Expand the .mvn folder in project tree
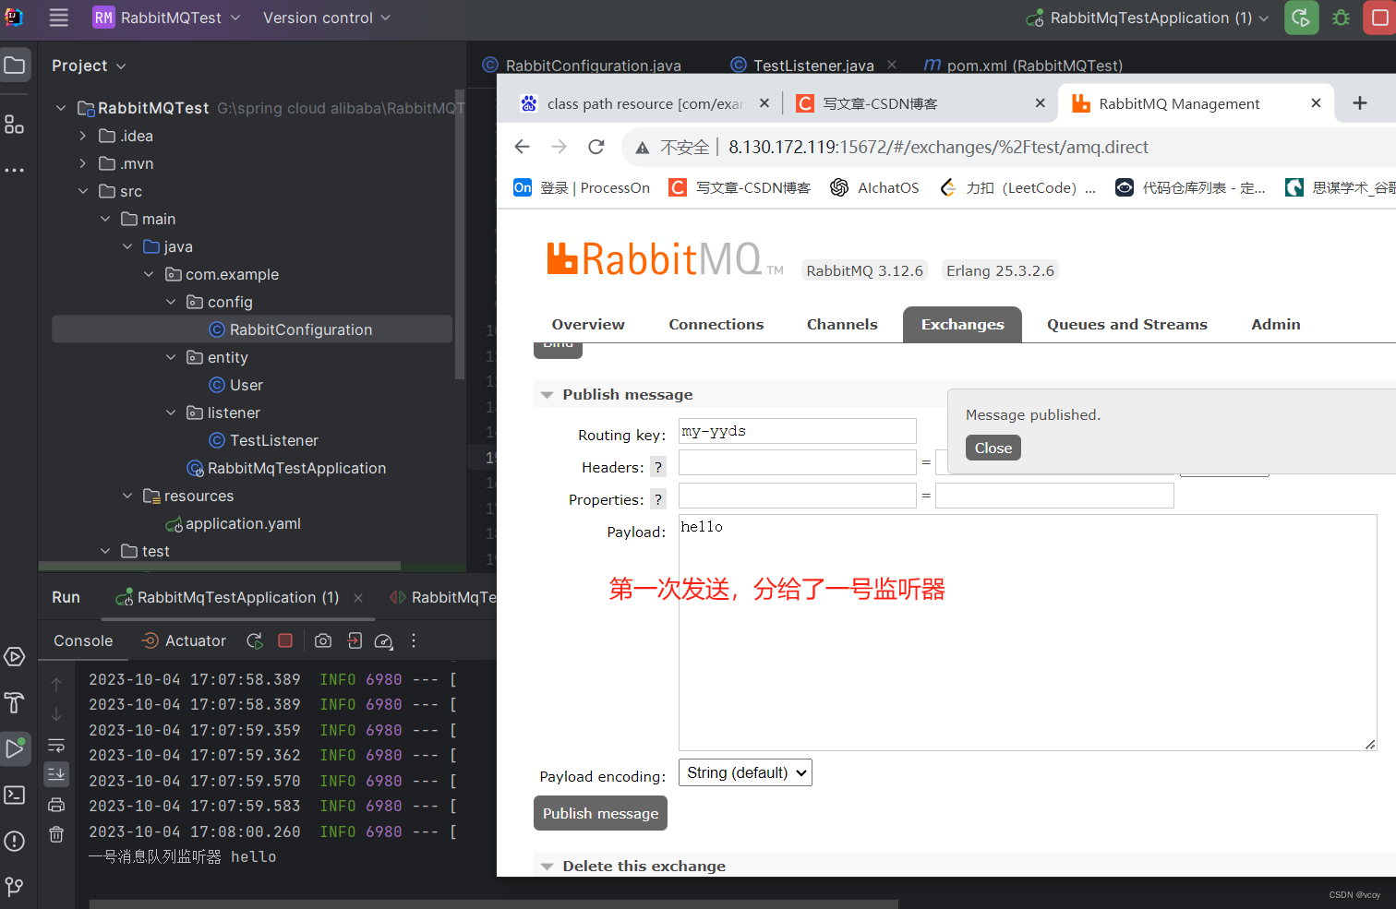 click(83, 163)
